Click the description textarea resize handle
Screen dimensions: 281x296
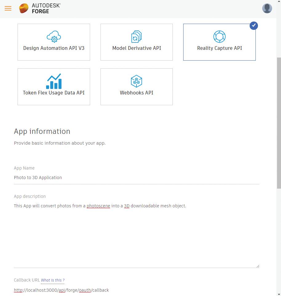pos(258,266)
